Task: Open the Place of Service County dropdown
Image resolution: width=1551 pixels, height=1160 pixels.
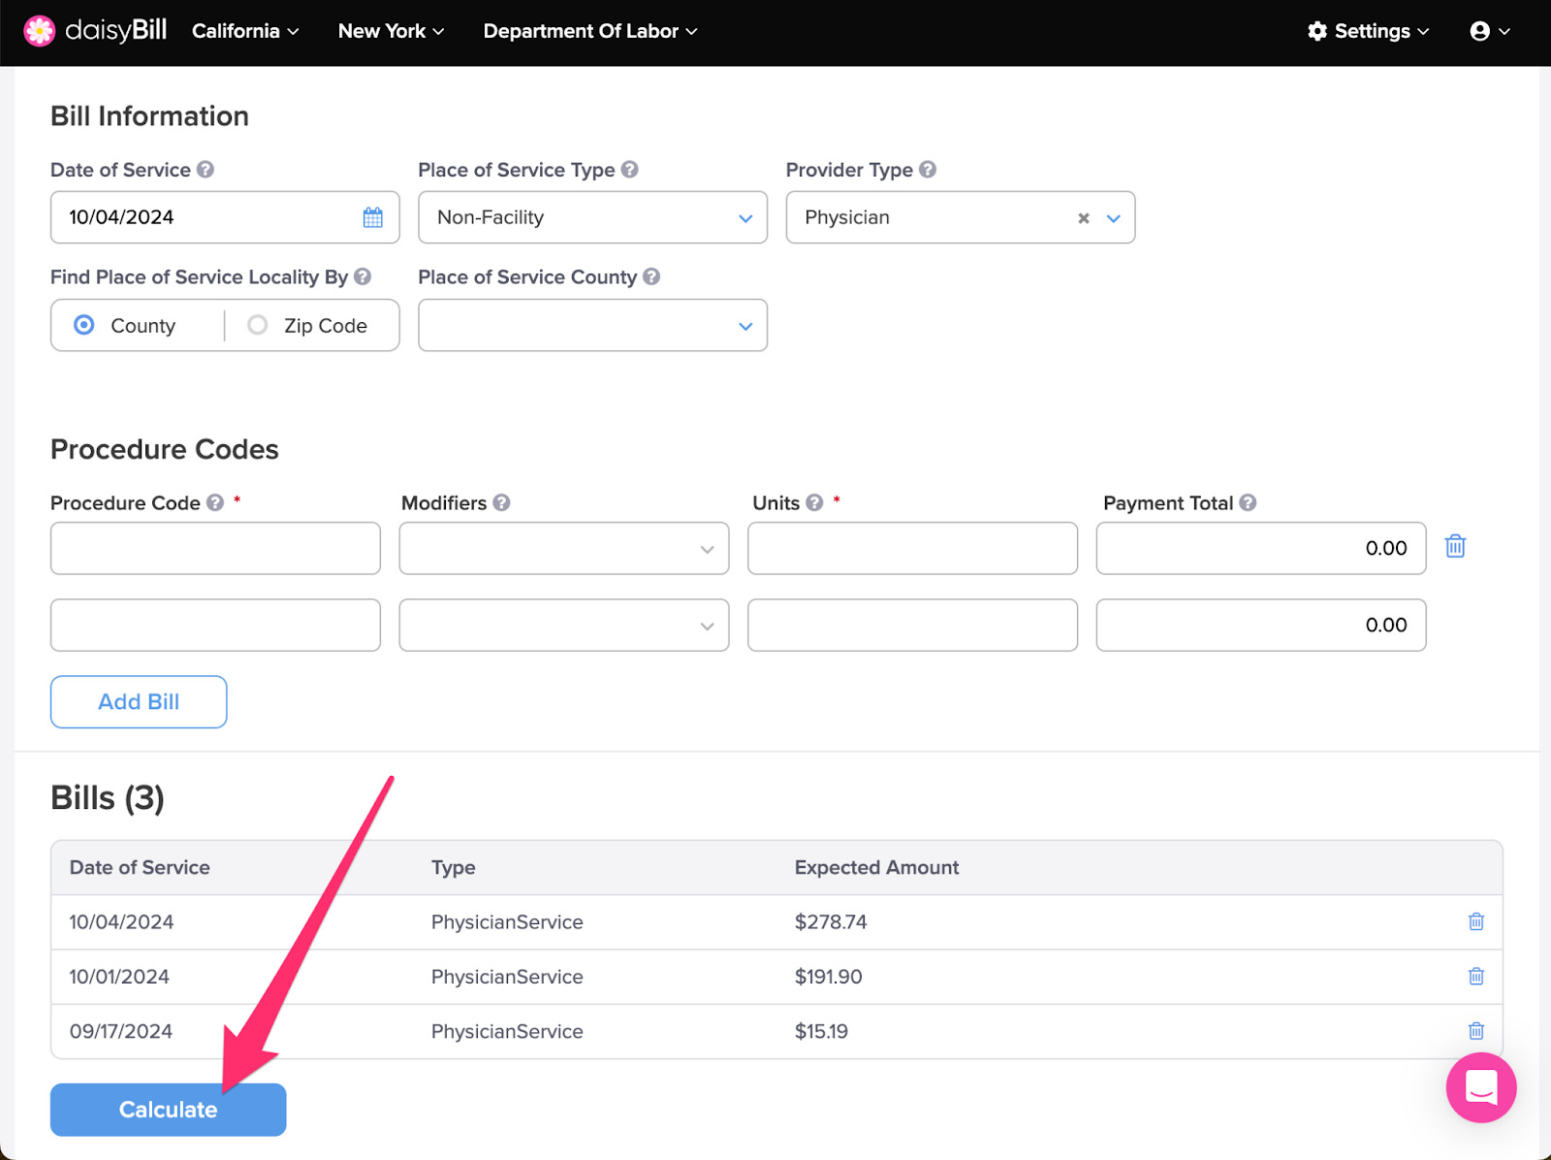Action: click(592, 325)
